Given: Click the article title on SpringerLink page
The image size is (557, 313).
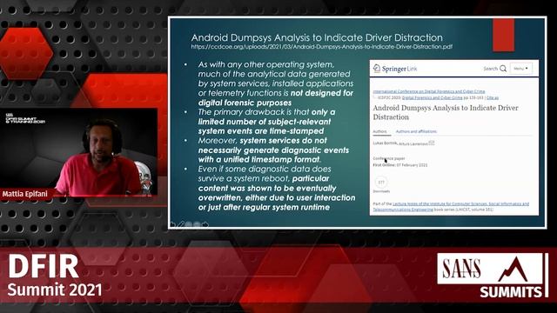Looking at the screenshot, I should coord(446,112).
